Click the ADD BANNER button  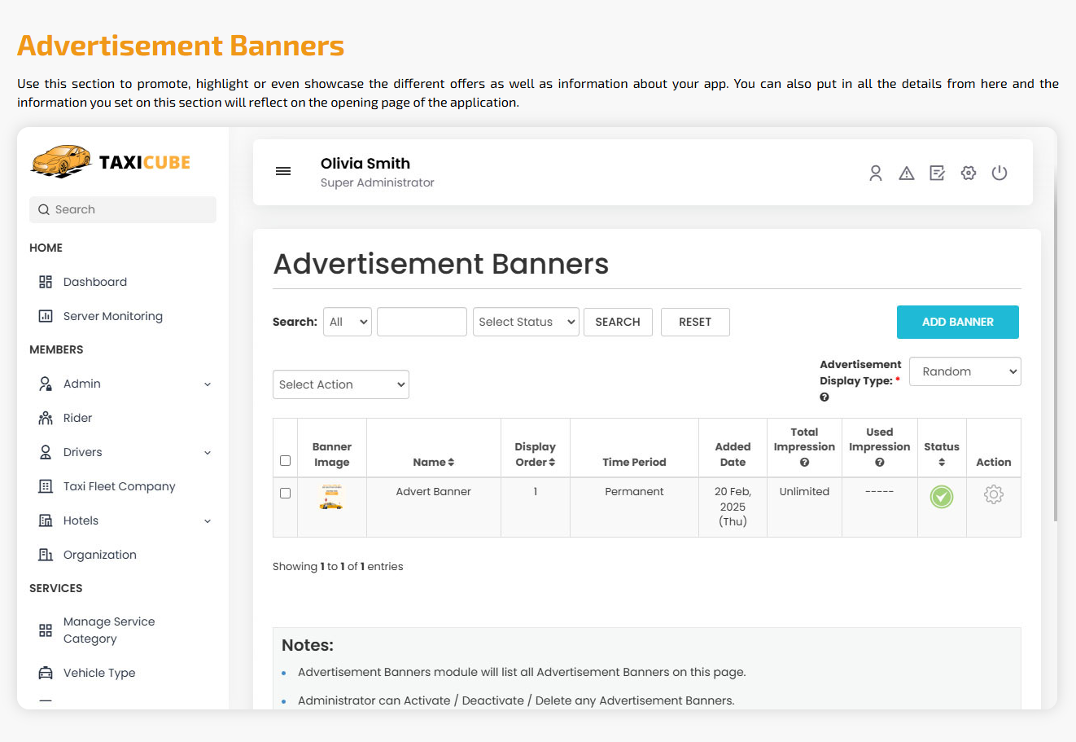(x=958, y=322)
